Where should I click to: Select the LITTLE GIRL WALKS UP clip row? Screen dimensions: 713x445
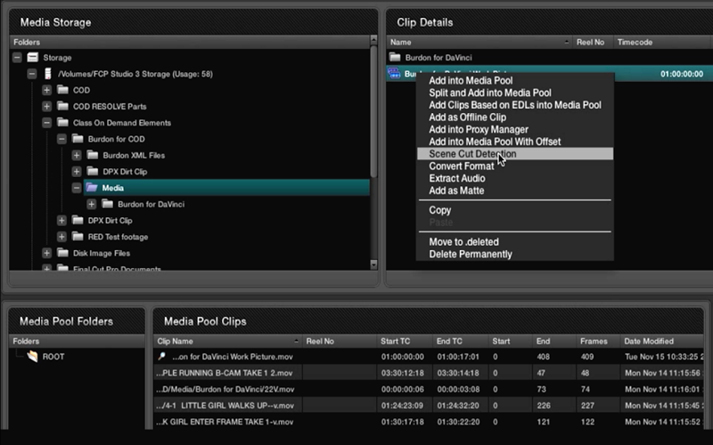tap(225, 405)
